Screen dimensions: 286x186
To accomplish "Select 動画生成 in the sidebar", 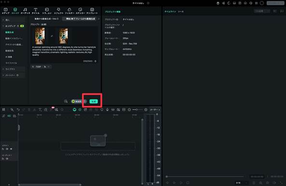I will 10,32.
